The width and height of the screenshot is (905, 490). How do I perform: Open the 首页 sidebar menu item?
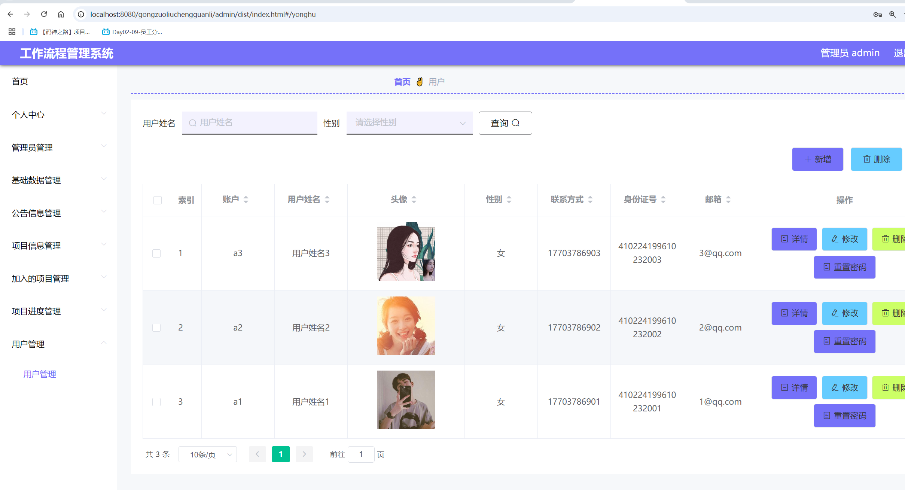pos(19,81)
